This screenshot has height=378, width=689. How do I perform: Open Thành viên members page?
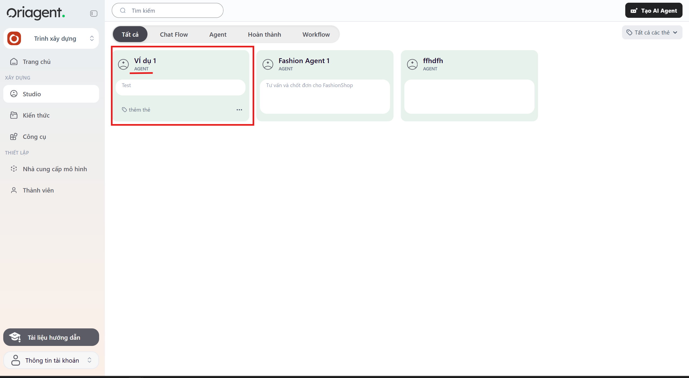coord(38,190)
